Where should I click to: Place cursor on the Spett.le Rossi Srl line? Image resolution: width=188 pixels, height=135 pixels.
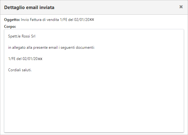[x=22, y=36]
